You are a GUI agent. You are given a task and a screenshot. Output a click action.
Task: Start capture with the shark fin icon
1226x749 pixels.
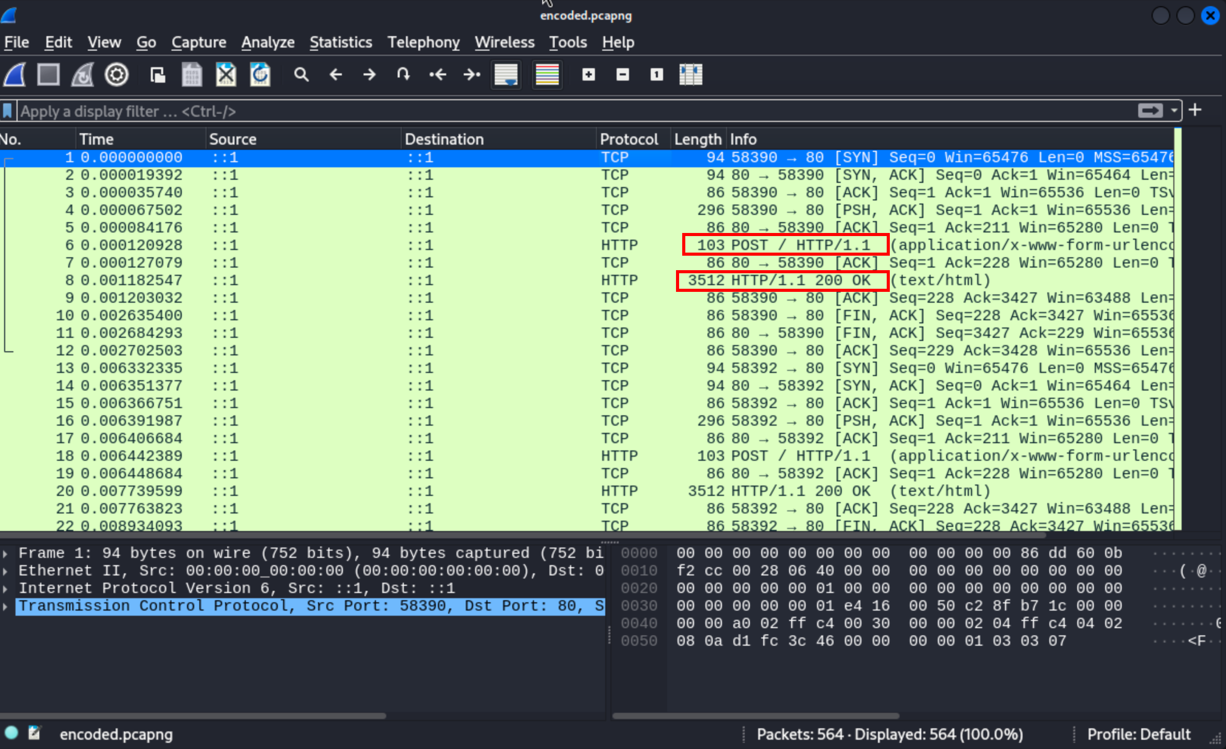click(x=15, y=75)
